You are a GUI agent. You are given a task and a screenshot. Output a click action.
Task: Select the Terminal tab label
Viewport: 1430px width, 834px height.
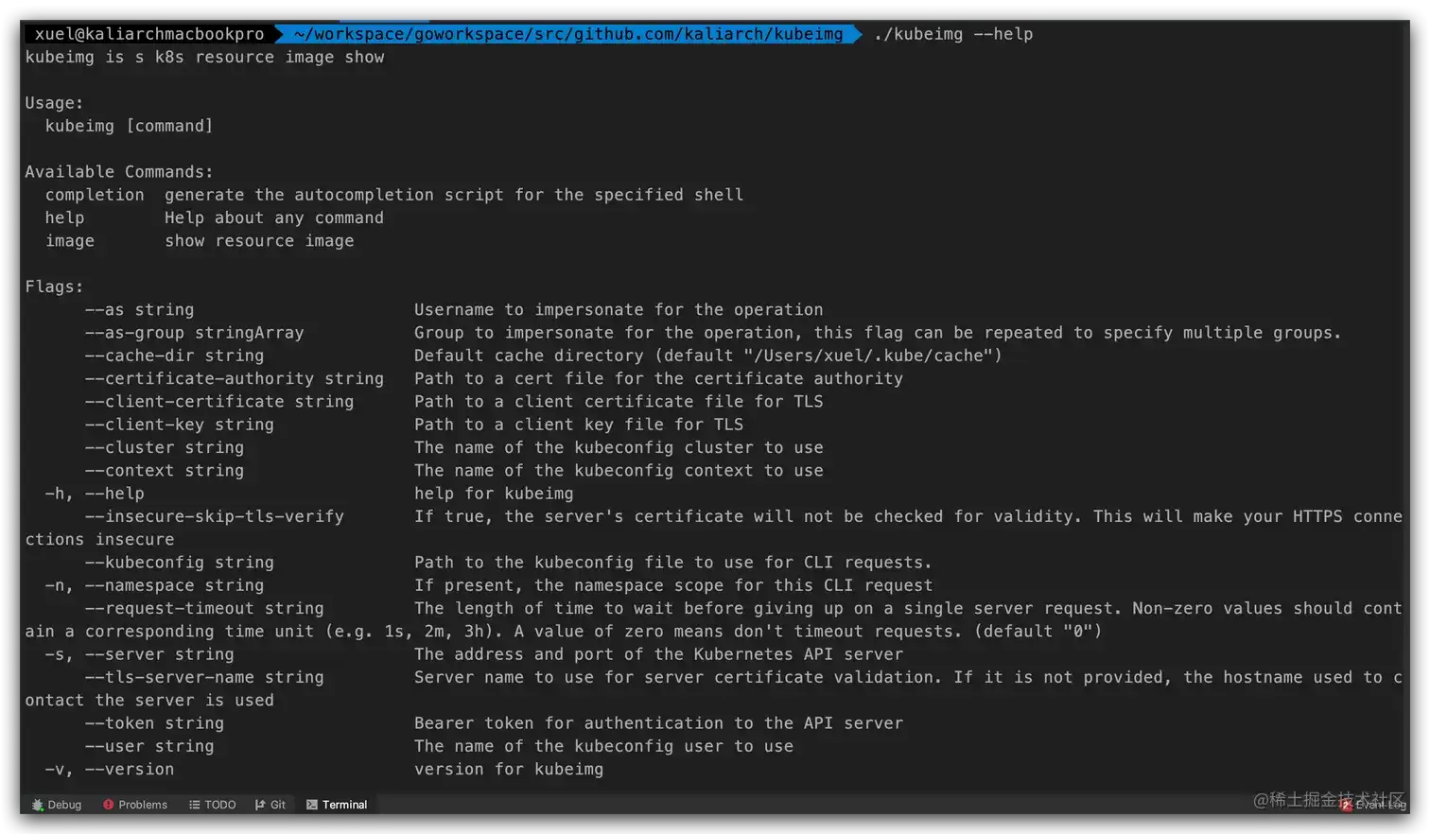pos(344,805)
